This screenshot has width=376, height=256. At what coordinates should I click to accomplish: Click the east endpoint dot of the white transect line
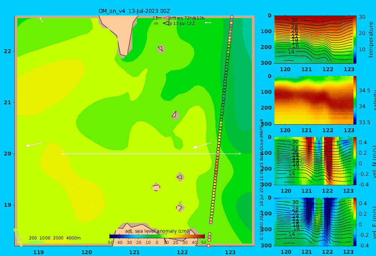pos(240,154)
